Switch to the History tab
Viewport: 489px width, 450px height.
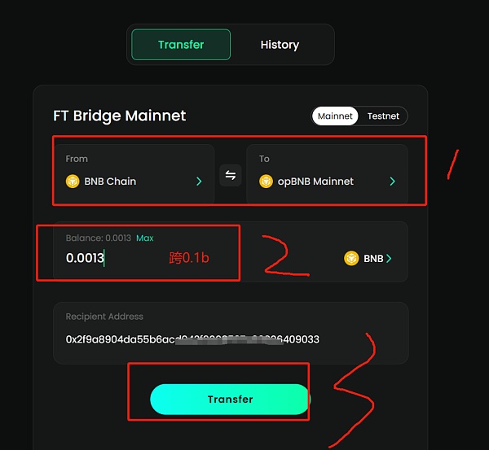280,45
